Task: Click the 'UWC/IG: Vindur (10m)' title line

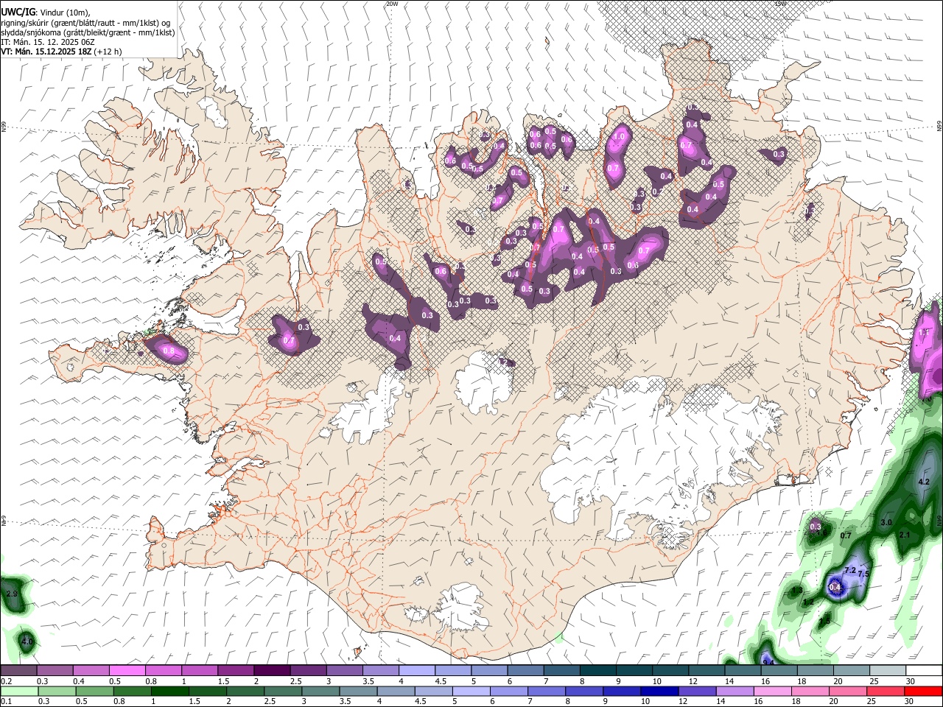Action: point(46,13)
